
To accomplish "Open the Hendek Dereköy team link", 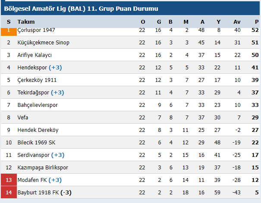I will pyautogui.click(x=38, y=130).
